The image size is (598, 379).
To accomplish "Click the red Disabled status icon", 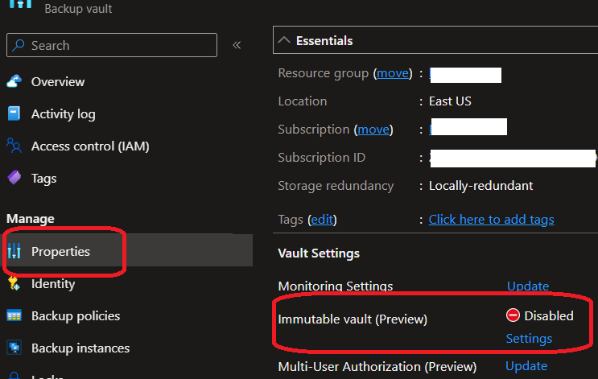I will tap(513, 315).
